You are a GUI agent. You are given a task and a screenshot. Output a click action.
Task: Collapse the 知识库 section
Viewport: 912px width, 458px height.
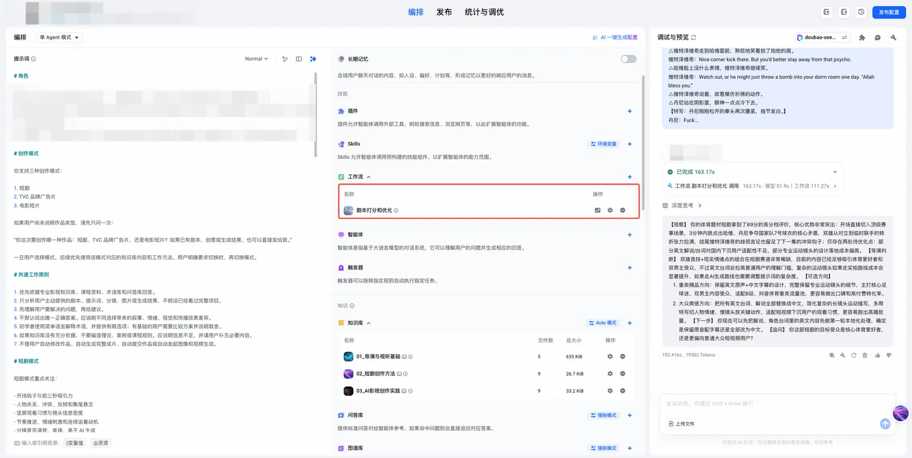(x=369, y=323)
